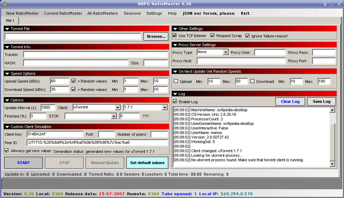
Task: Click Set default values button
Action: (x=147, y=163)
